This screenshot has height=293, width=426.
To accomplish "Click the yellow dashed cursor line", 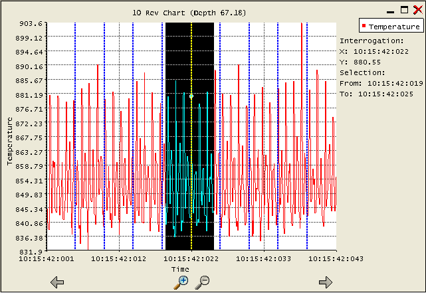I will [x=191, y=166].
